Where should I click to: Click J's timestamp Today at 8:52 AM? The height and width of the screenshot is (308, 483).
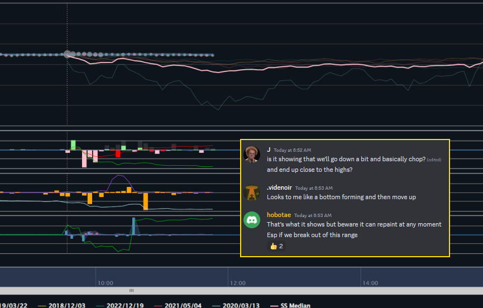pyautogui.click(x=293, y=150)
